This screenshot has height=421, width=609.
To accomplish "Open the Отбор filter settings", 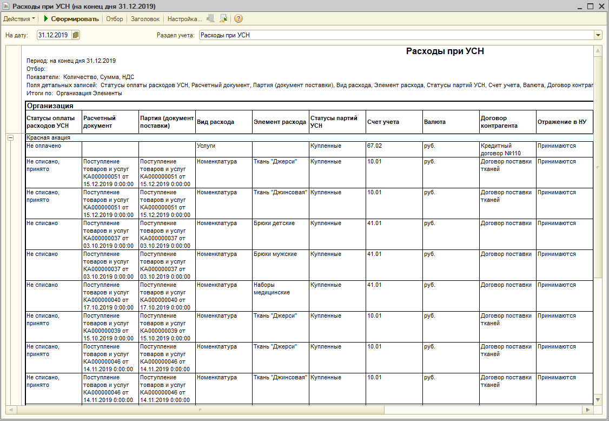I will [x=115, y=19].
